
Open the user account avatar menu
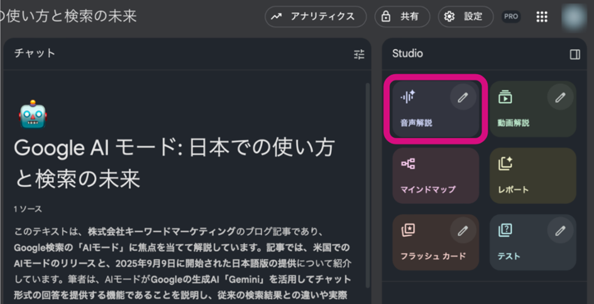pyautogui.click(x=574, y=17)
